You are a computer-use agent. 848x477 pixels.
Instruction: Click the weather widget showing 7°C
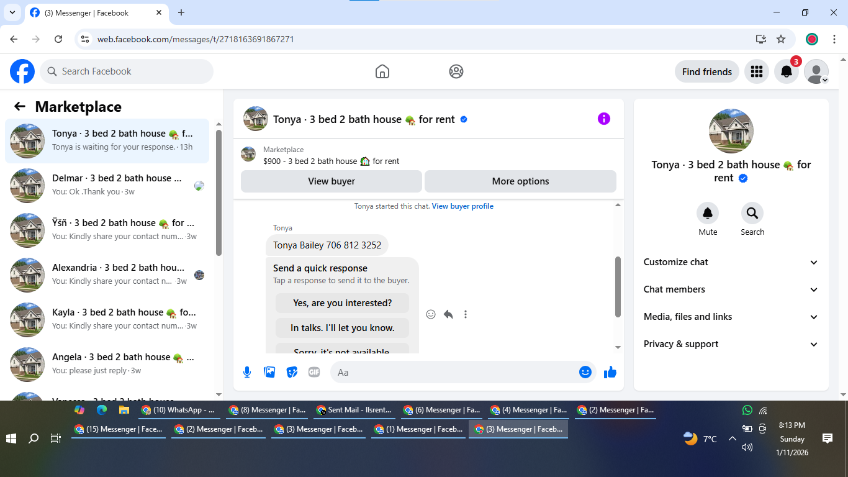click(700, 438)
